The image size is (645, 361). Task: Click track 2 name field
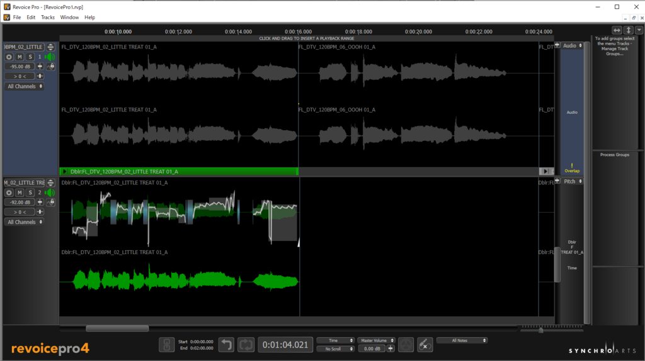(x=24, y=183)
